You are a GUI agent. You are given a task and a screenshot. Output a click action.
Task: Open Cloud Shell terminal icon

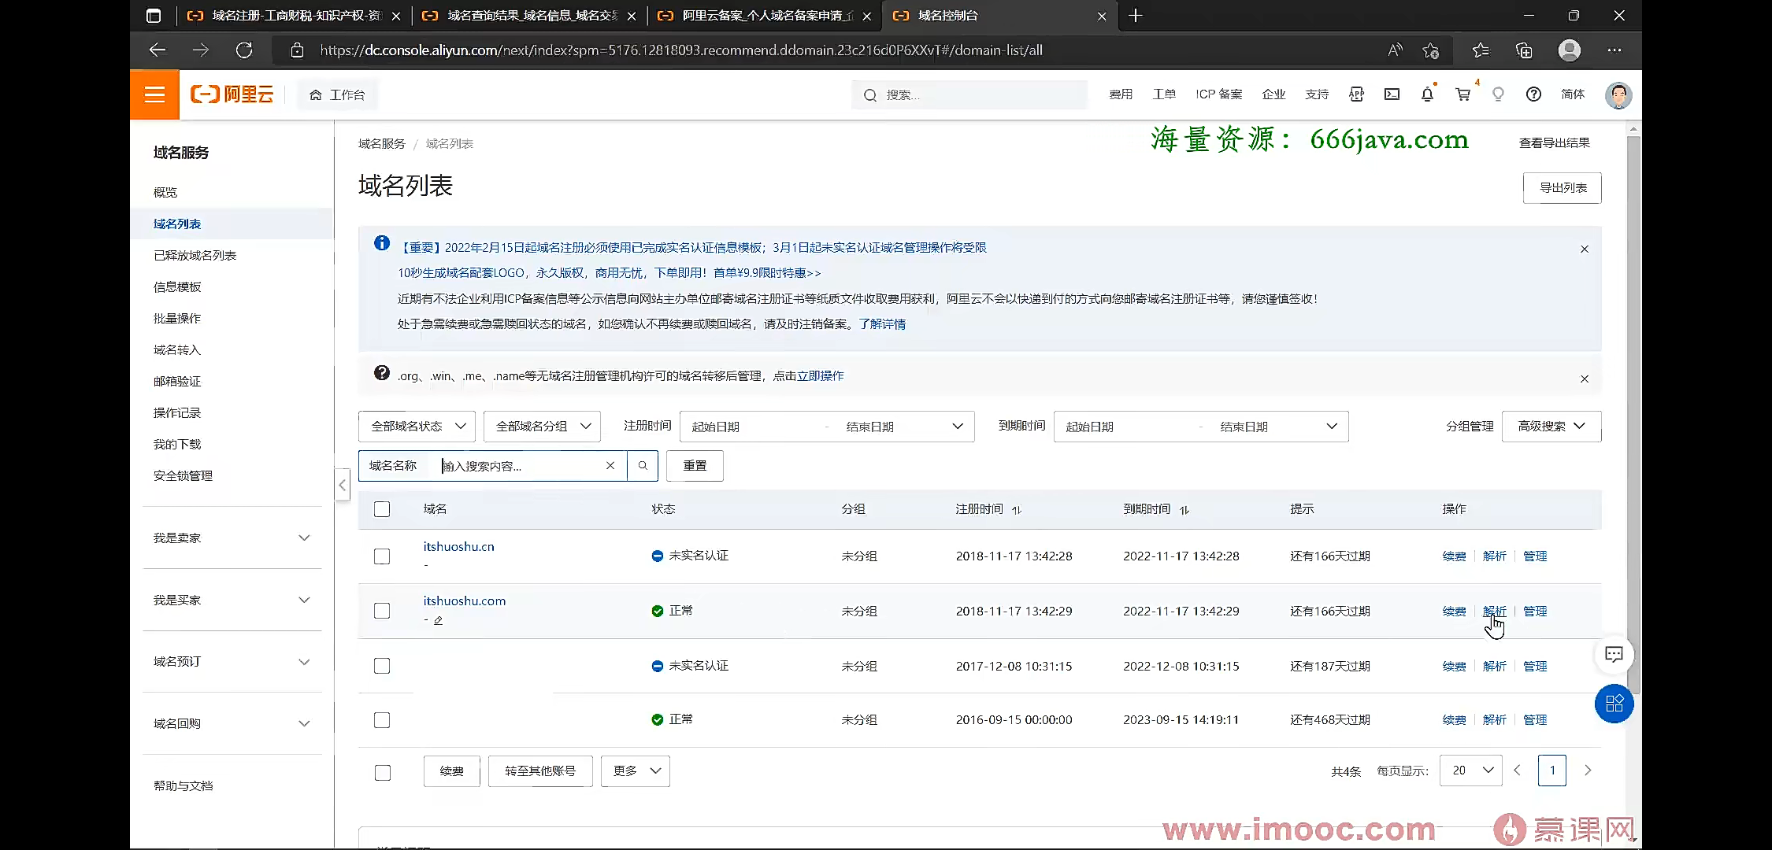[1392, 94]
